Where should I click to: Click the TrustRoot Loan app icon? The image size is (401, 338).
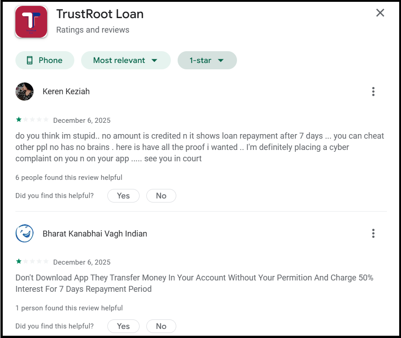click(x=31, y=21)
